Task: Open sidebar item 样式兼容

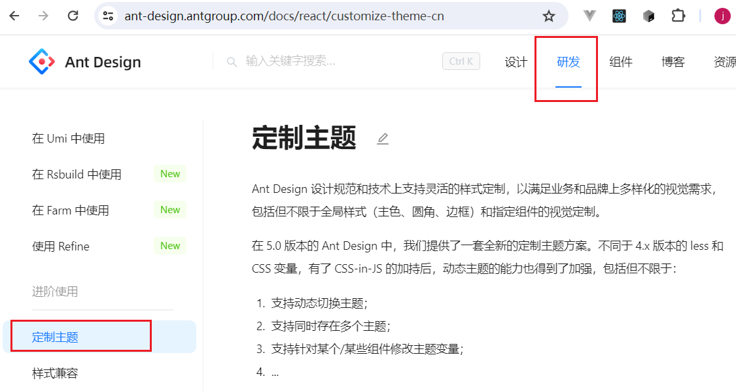Action: 55,373
